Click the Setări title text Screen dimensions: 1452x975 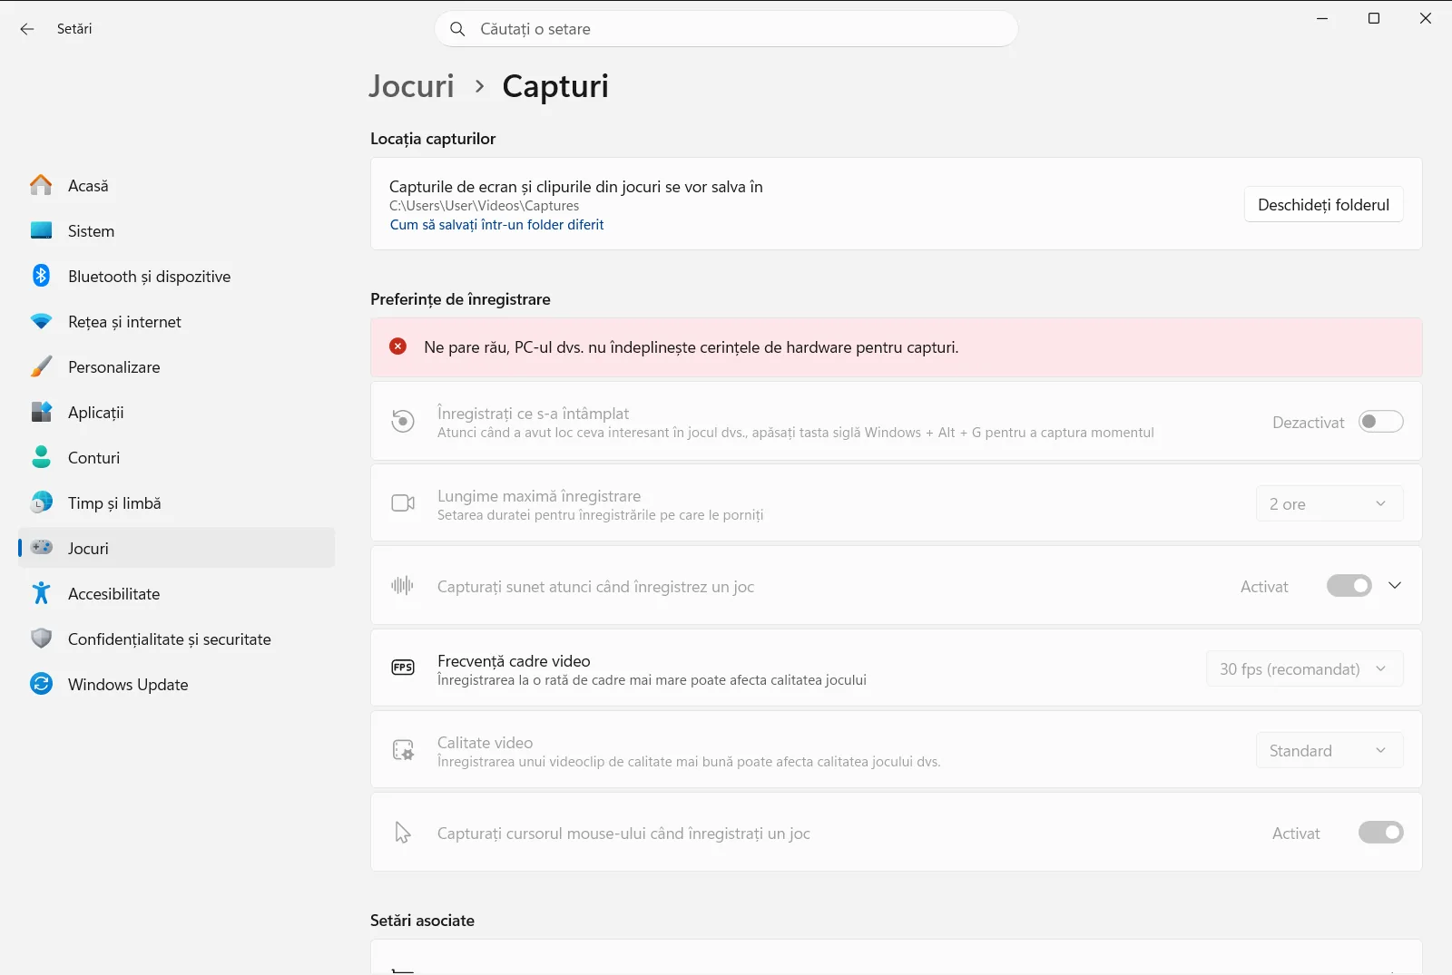pos(74,29)
